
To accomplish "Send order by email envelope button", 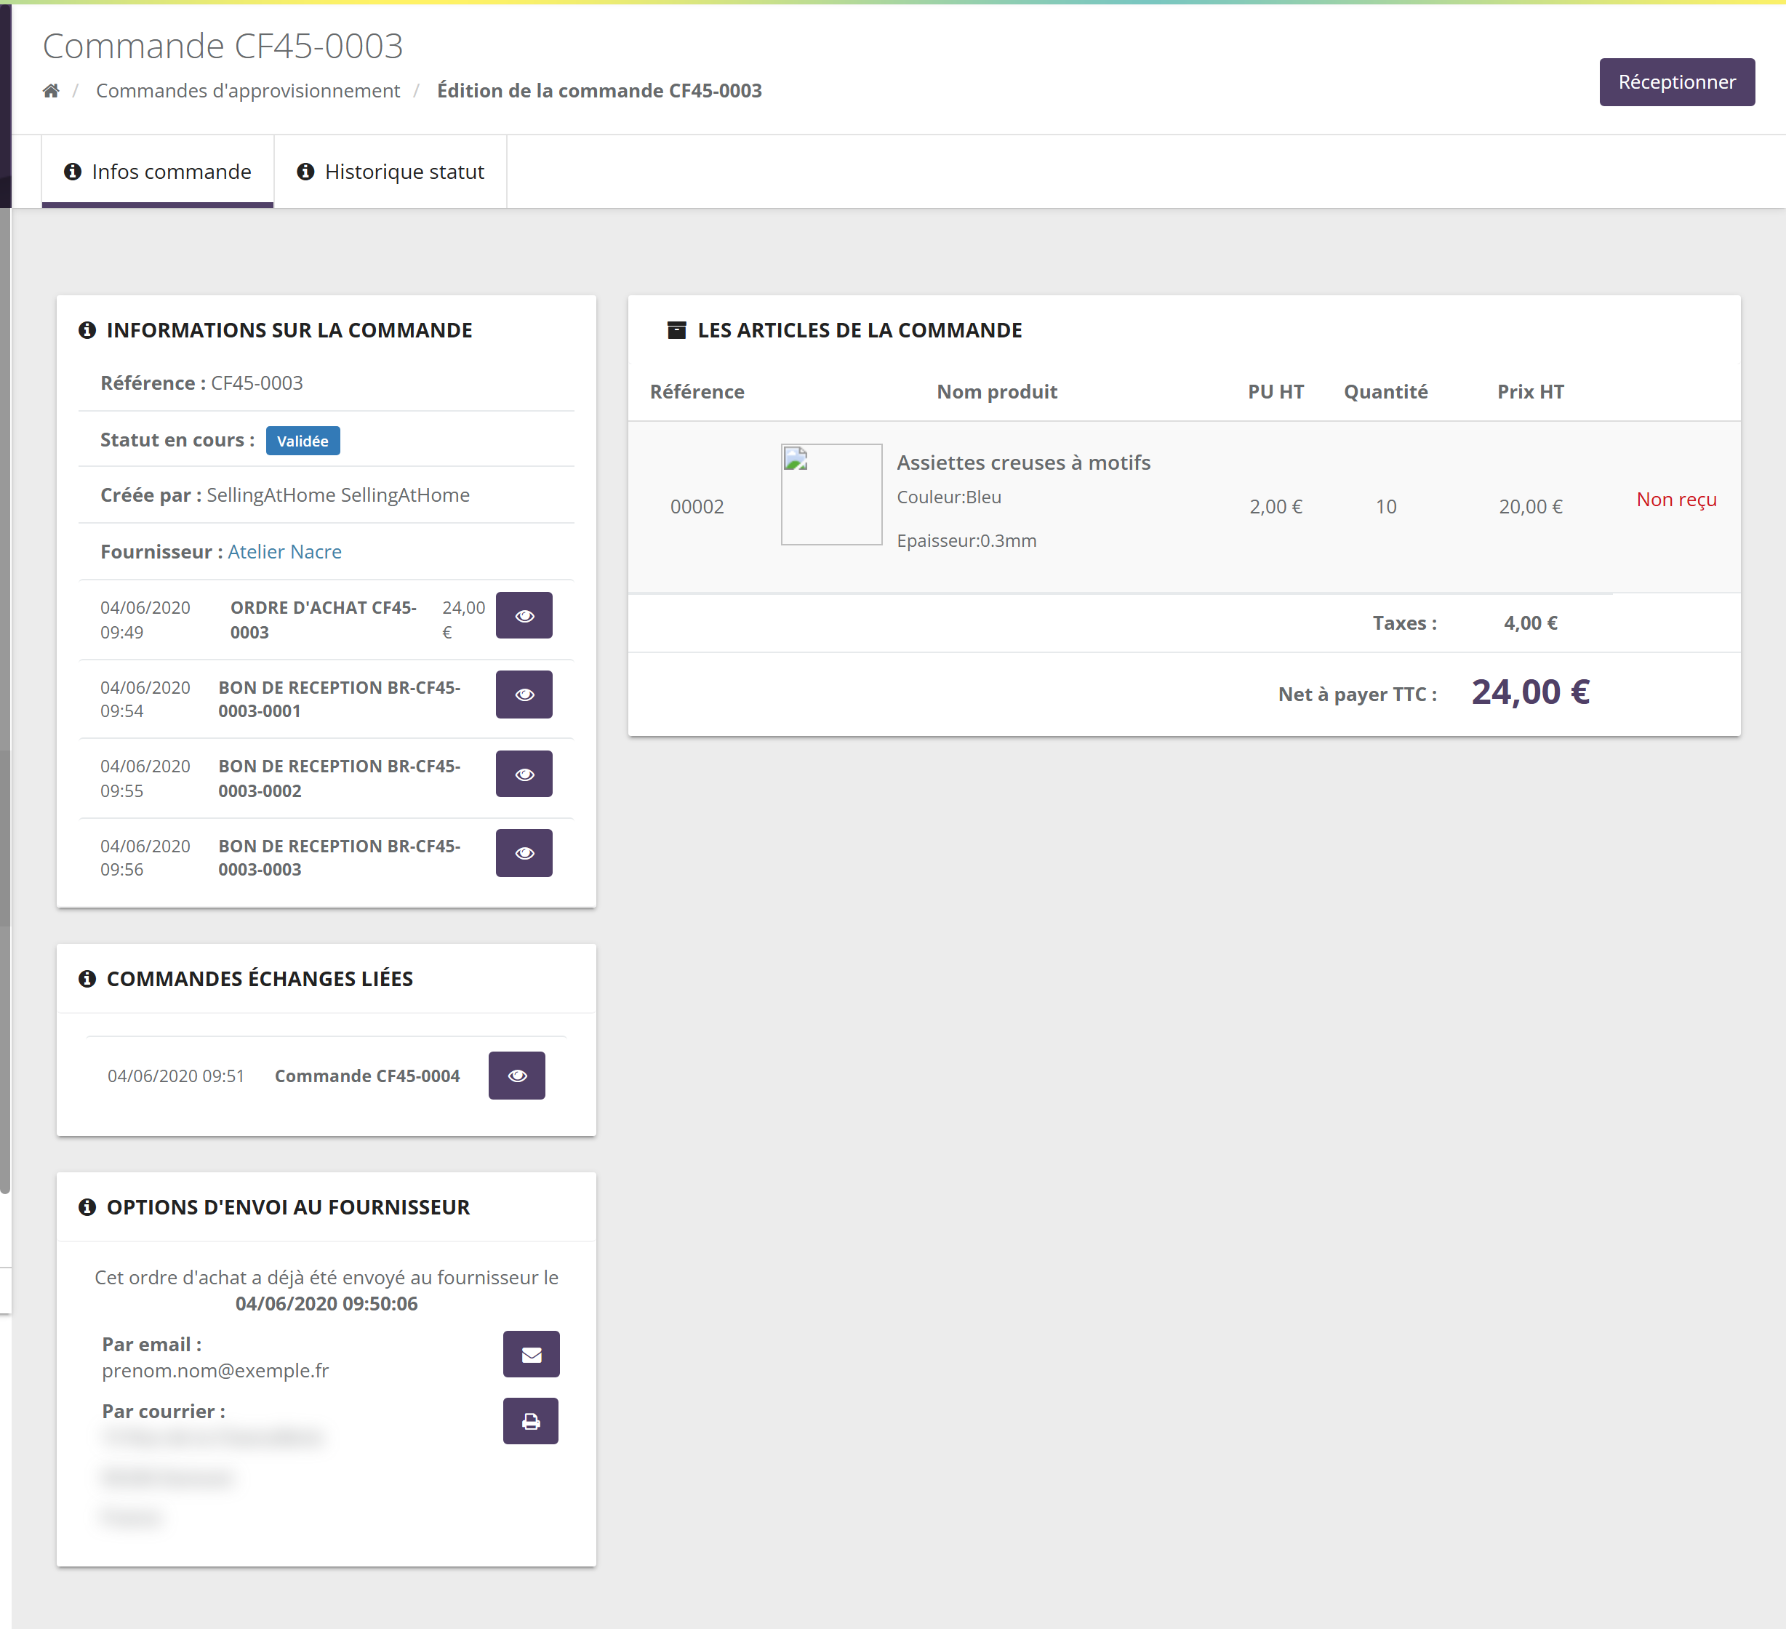I will click(531, 1354).
